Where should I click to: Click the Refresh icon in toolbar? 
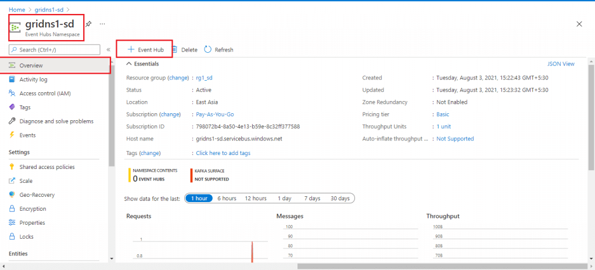208,50
